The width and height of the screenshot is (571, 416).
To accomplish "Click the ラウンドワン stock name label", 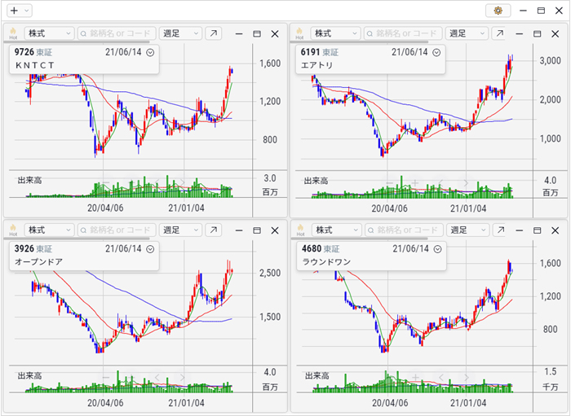I will tap(326, 262).
